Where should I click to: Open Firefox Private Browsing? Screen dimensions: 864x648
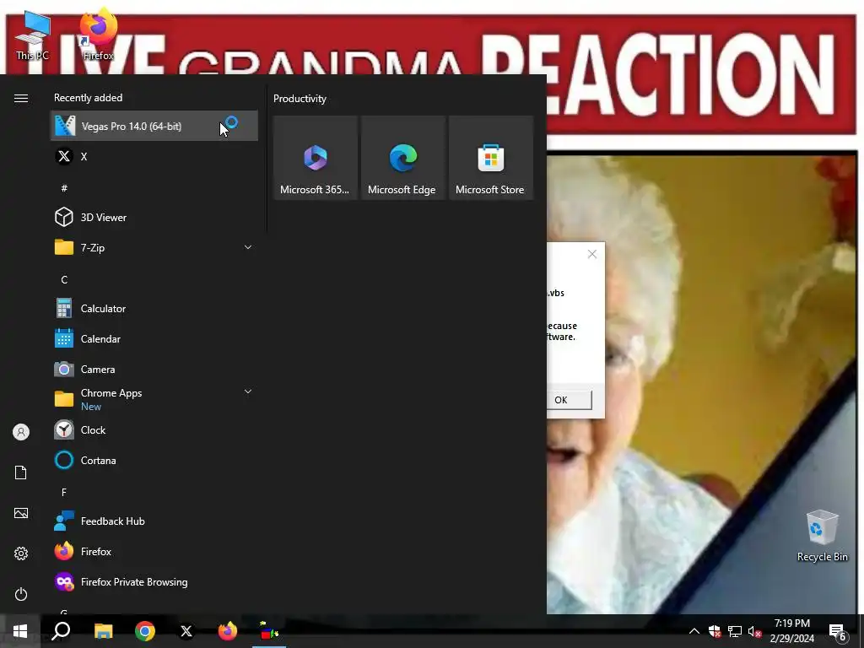click(154, 582)
